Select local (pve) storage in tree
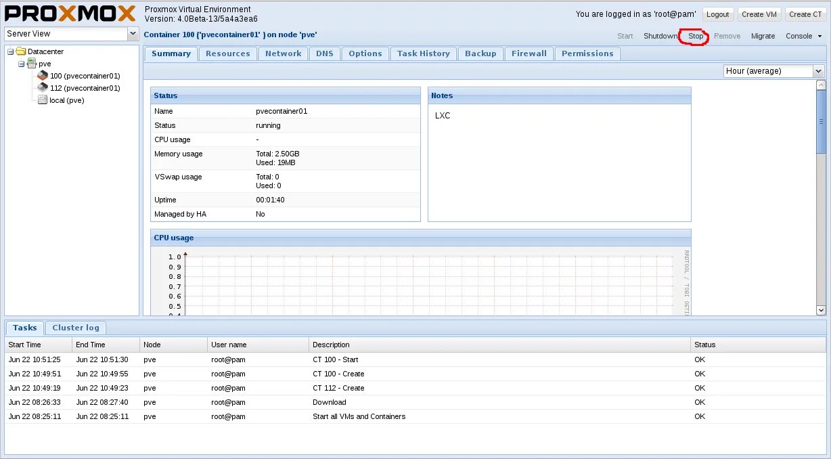The width and height of the screenshot is (831, 459). [x=66, y=100]
